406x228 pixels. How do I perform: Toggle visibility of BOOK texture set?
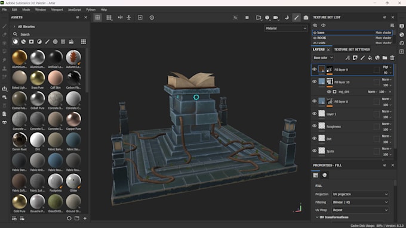(315, 38)
